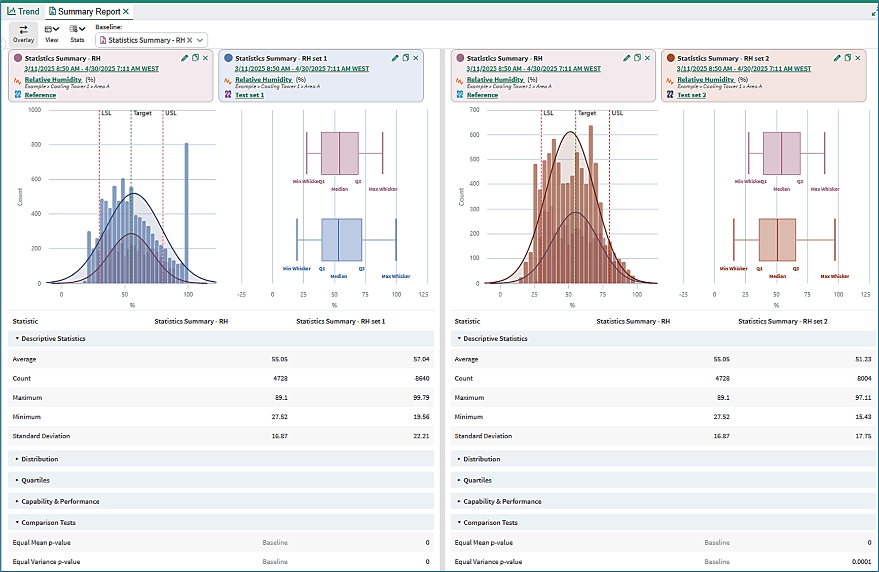
Task: Click the expand icon at top right corner
Action: (874, 12)
